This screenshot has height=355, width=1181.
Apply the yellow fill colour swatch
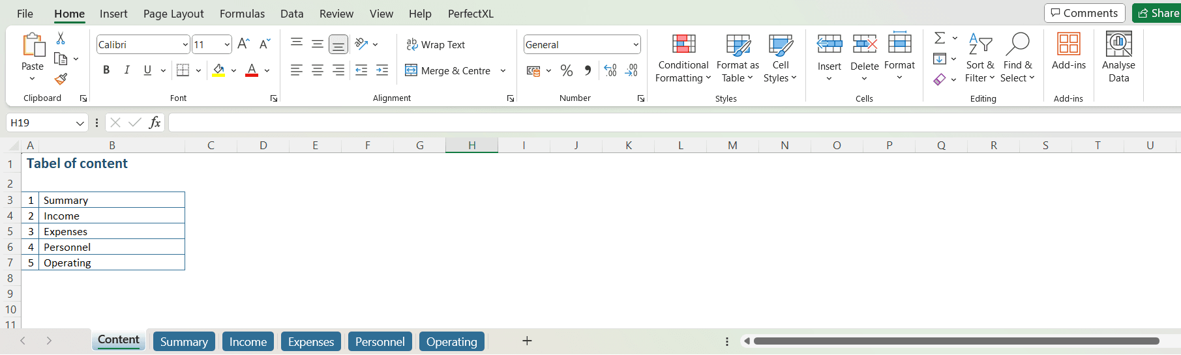coord(218,70)
